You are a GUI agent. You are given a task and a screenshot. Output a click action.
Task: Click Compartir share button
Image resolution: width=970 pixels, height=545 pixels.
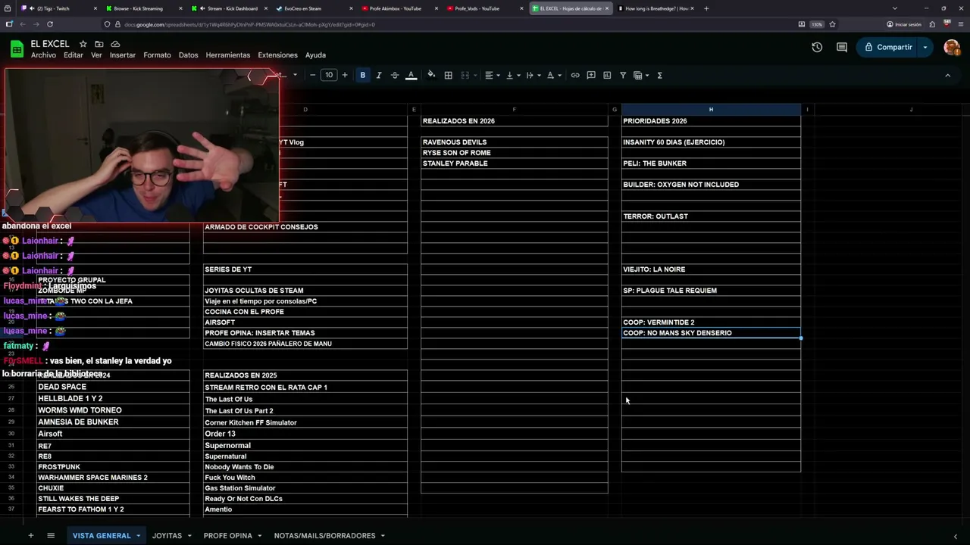[x=887, y=47]
